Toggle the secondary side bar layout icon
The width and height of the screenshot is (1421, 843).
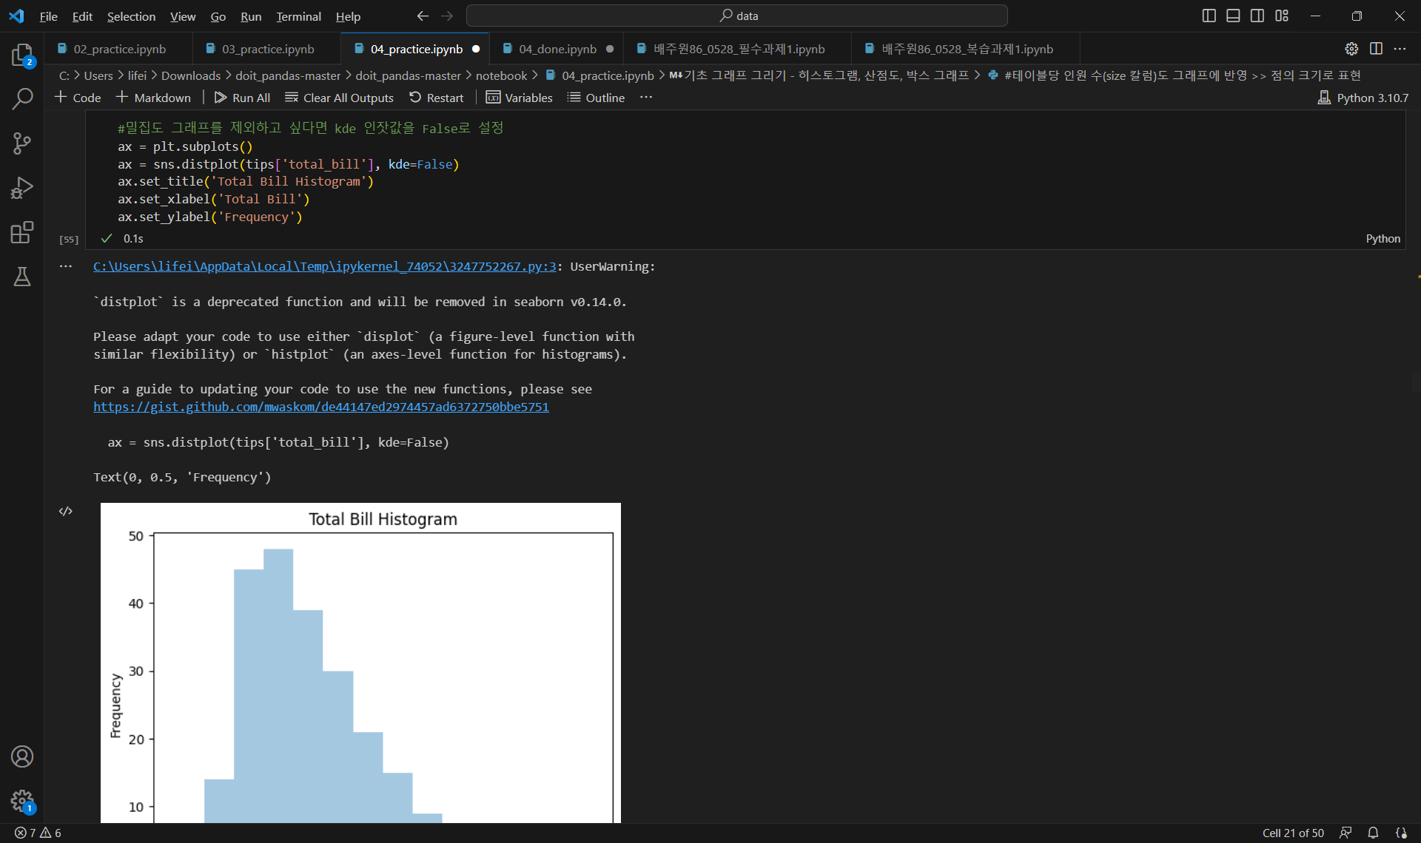point(1257,16)
